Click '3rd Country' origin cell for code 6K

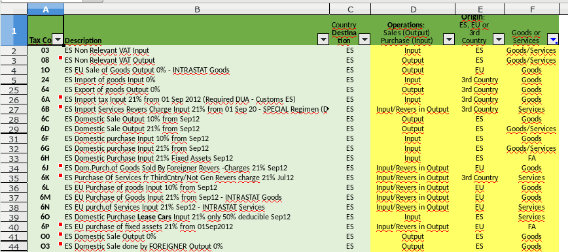point(480,178)
